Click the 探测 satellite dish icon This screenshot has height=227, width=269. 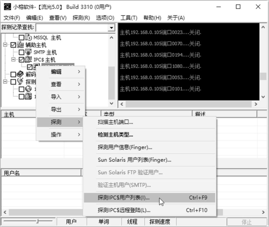20,81
